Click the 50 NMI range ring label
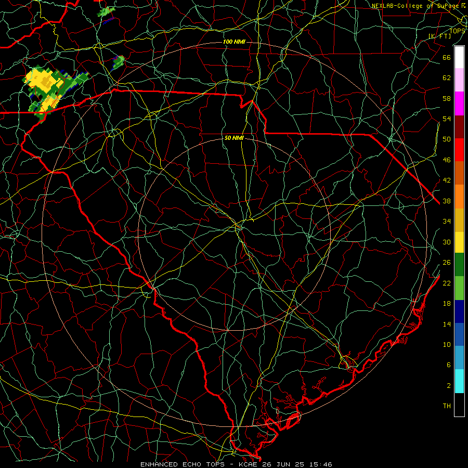This screenshot has width=468, height=468. (x=234, y=138)
